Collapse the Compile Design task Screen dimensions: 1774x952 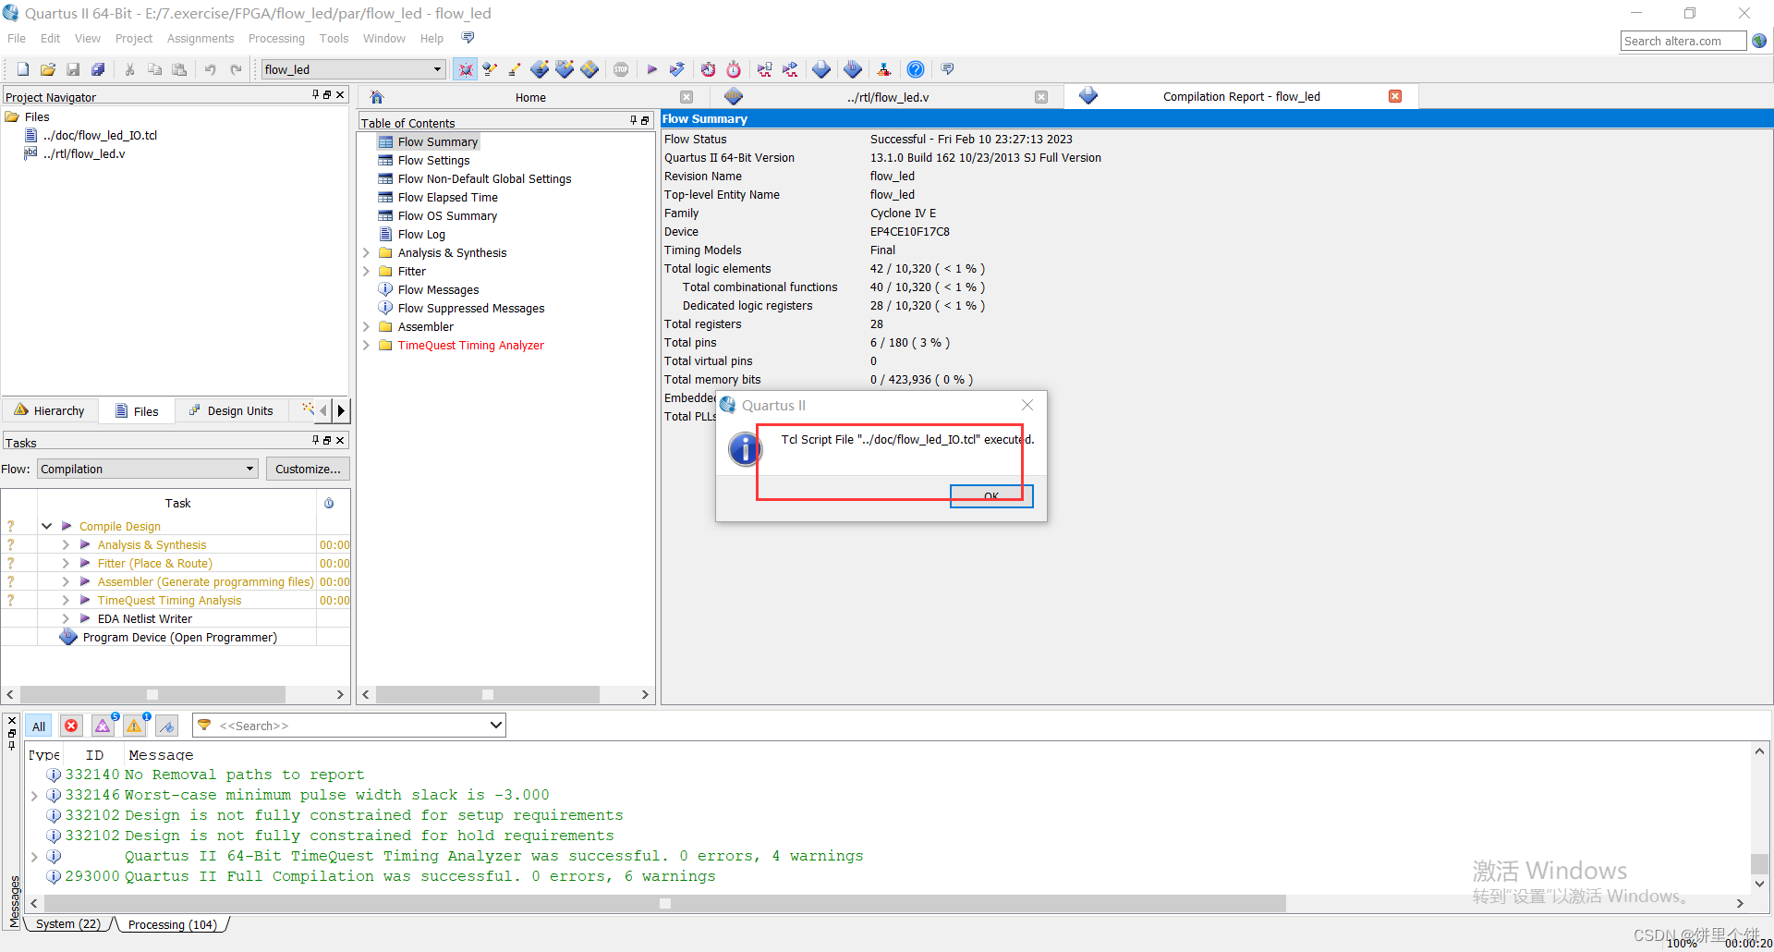pyautogui.click(x=46, y=526)
